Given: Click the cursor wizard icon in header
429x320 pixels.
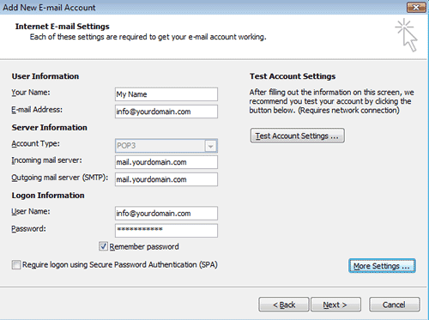Looking at the screenshot, I should pos(407,35).
